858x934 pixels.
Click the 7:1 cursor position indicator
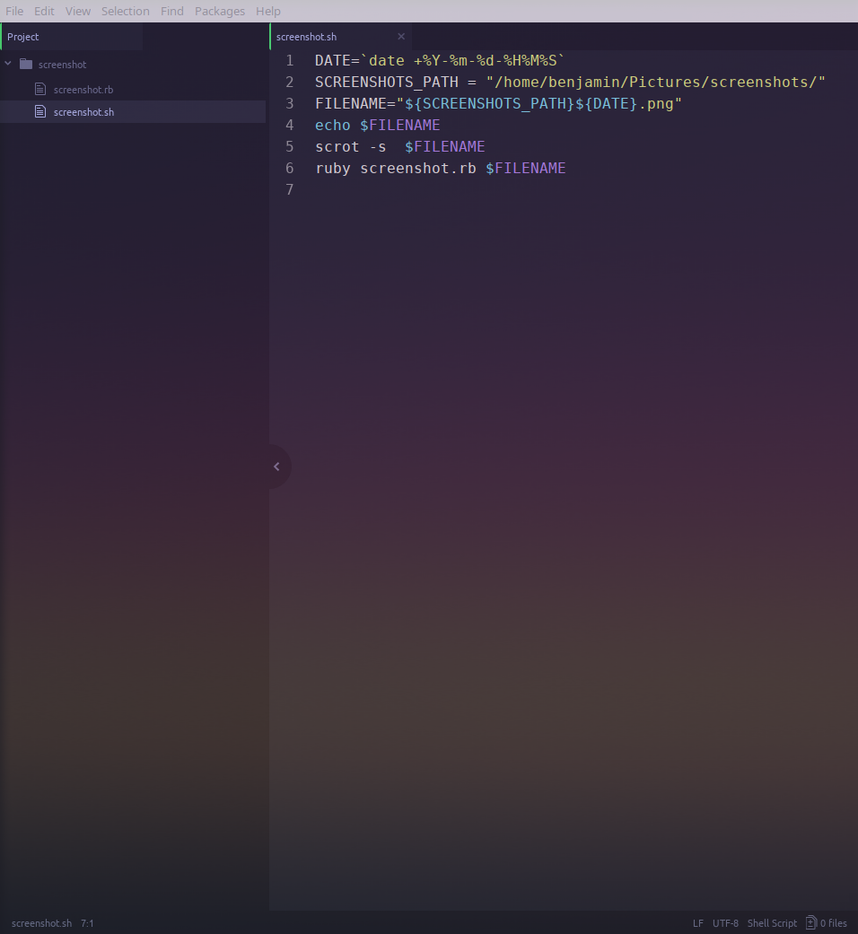(x=88, y=923)
